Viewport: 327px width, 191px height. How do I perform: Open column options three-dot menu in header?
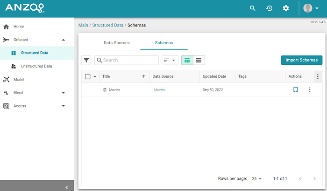coord(318,76)
